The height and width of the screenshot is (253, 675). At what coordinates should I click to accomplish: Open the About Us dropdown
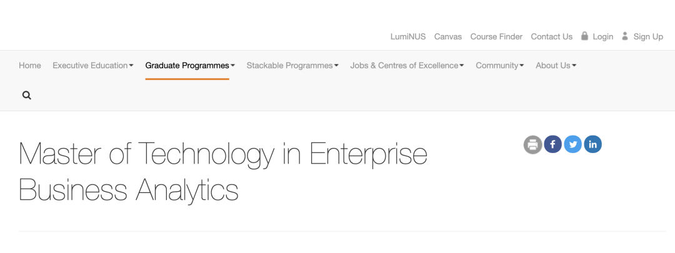[x=556, y=66]
